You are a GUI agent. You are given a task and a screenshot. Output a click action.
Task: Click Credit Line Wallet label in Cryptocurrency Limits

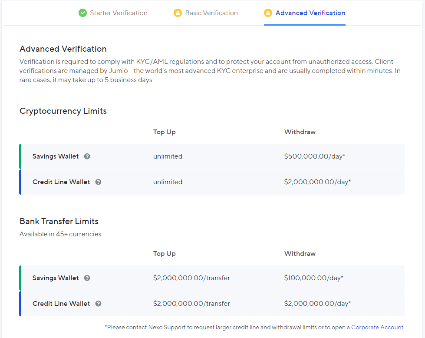click(61, 182)
